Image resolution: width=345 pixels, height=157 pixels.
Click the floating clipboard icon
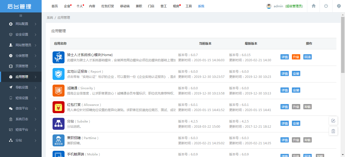pos(333,131)
